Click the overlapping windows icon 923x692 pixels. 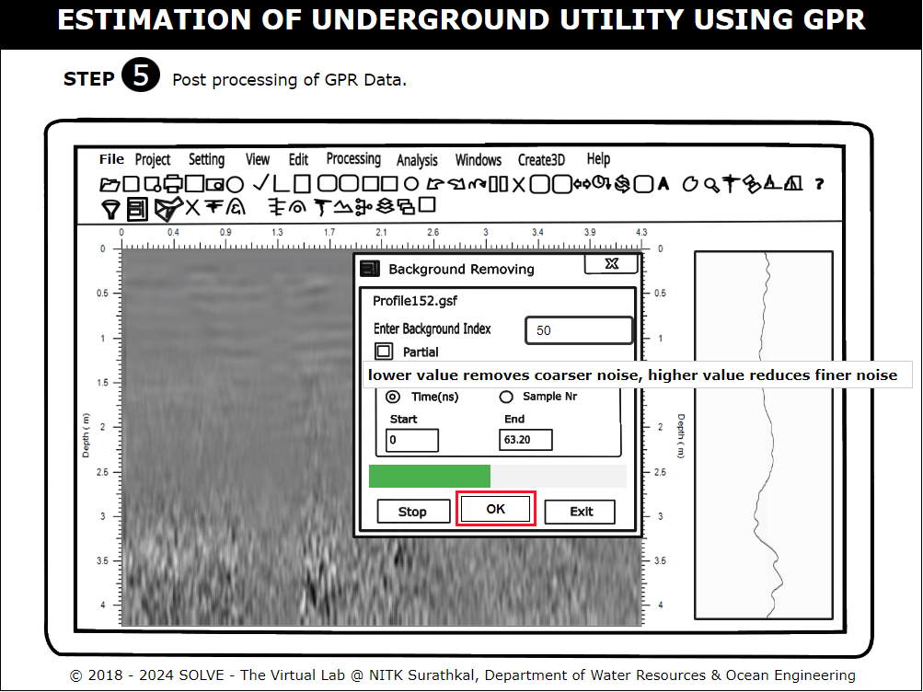tap(406, 207)
